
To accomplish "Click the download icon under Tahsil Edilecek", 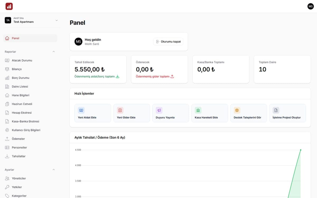I will 118,77.
